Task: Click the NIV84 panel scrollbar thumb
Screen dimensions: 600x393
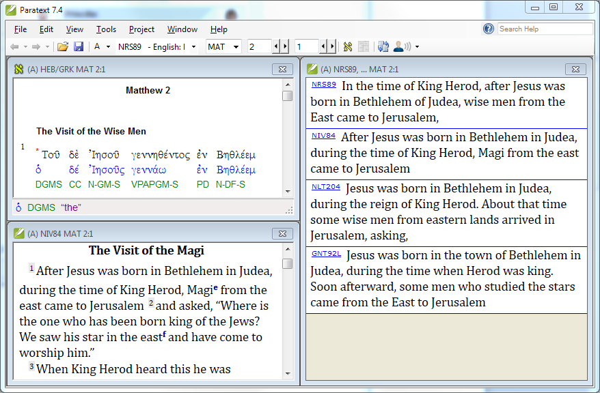Action: coord(288,263)
